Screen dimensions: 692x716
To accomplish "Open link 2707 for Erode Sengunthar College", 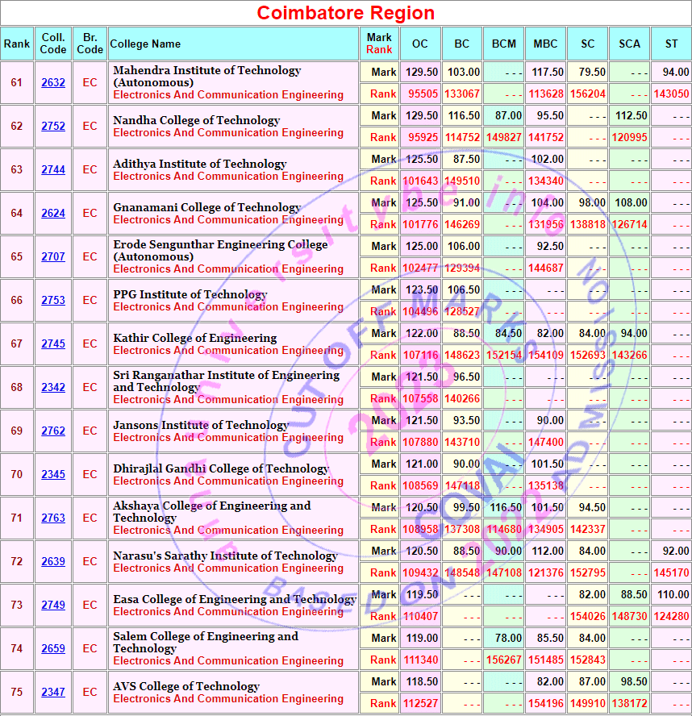I will click(53, 257).
